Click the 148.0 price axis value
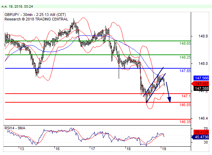The height and width of the screenshot is (155, 212). pyautogui.click(x=203, y=63)
